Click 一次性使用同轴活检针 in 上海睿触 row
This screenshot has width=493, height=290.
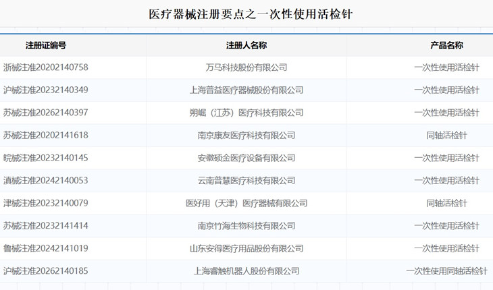[x=446, y=270]
